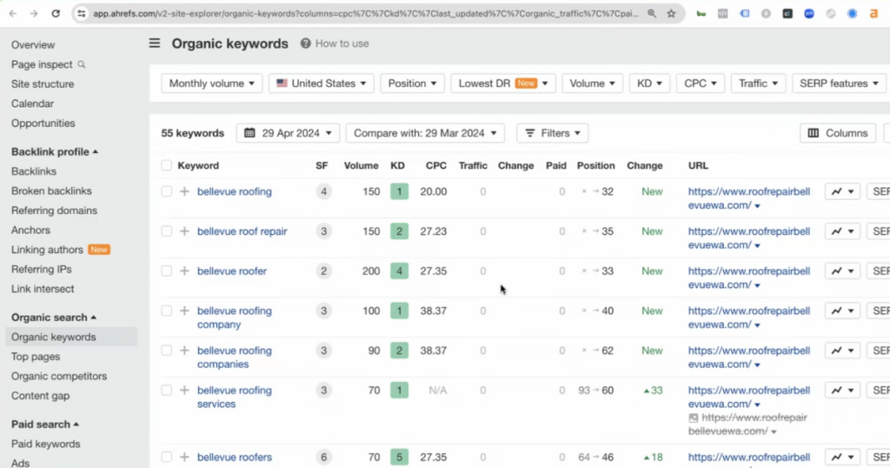Open position chart for bellevue roofing services row
The image size is (890, 468).
pyautogui.click(x=843, y=391)
